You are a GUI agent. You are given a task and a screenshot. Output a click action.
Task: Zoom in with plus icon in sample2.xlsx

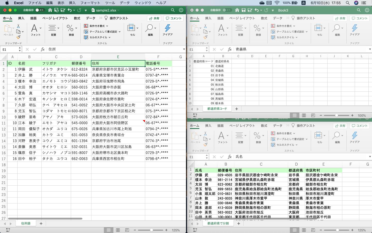pyautogui.click(x=166, y=230)
